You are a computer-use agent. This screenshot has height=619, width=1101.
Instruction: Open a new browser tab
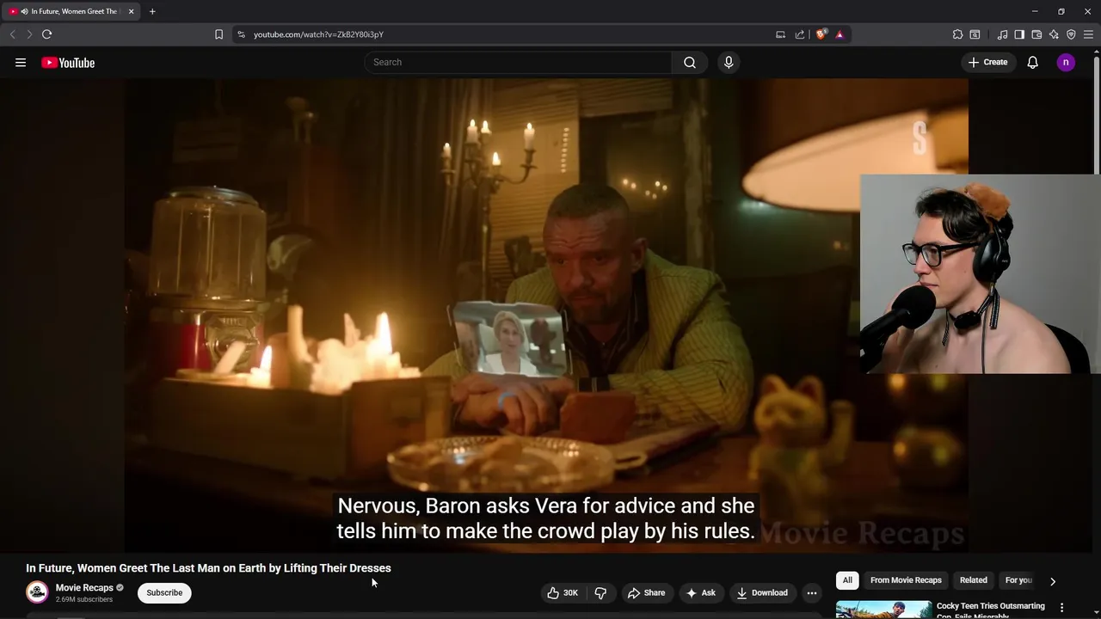(152, 11)
